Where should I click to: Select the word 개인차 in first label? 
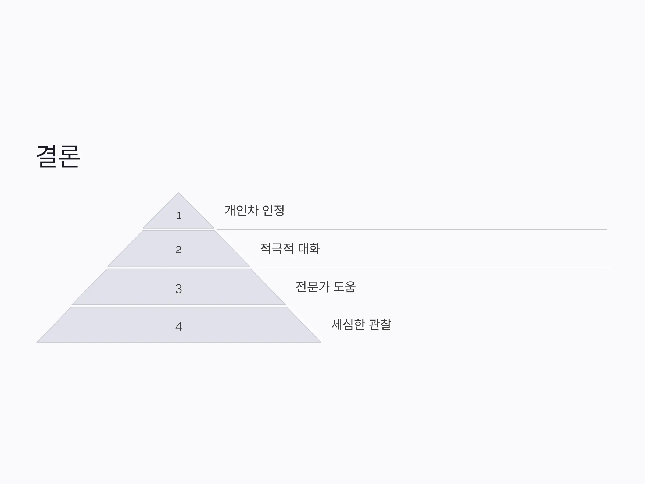[241, 210]
